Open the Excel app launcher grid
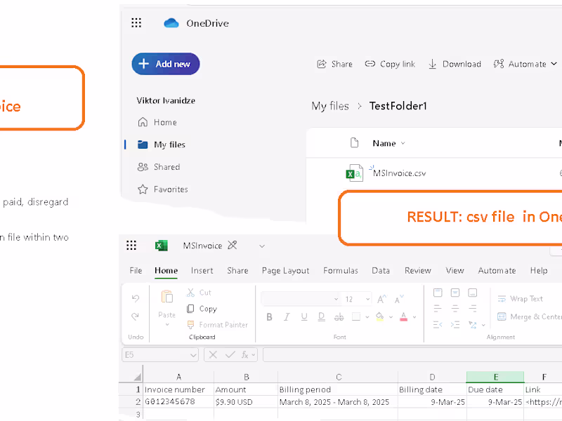562x421 pixels. pyautogui.click(x=131, y=245)
